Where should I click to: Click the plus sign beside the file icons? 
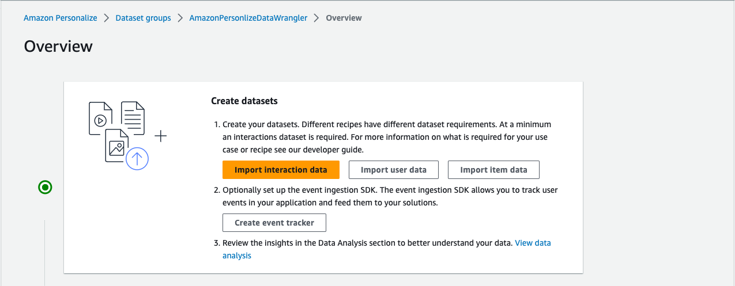pyautogui.click(x=161, y=136)
